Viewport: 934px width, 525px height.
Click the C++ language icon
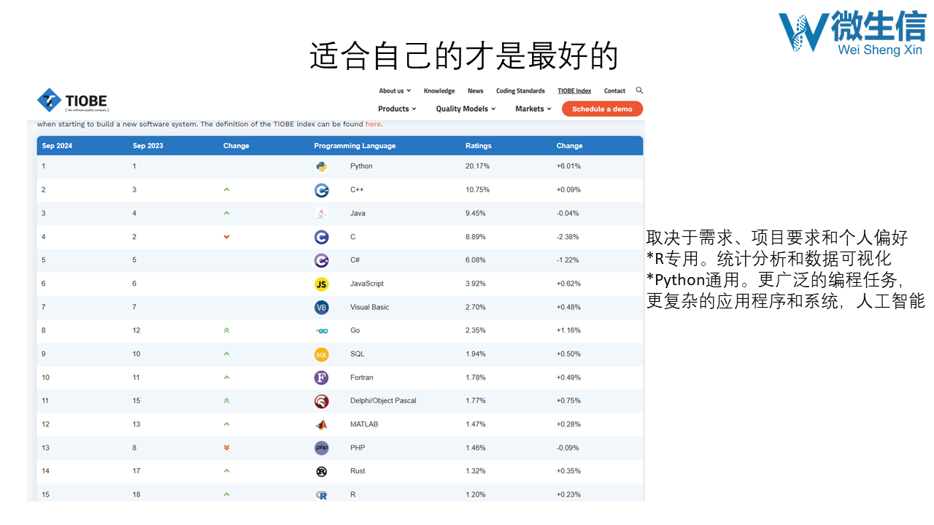point(321,190)
